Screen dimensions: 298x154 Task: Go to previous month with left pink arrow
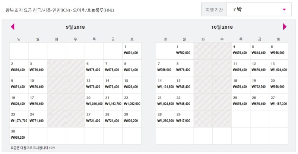(13, 26)
